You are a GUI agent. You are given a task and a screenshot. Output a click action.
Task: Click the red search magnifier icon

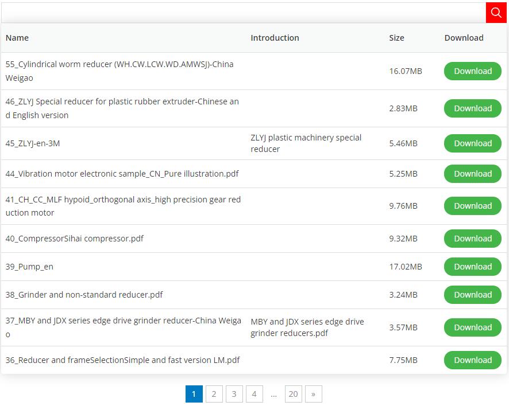pos(496,13)
